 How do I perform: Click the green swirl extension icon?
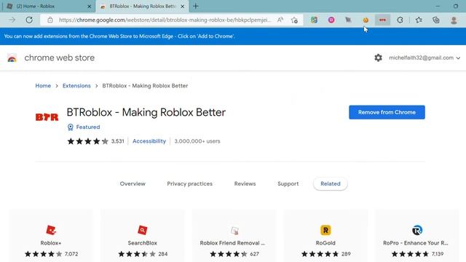coord(314,20)
